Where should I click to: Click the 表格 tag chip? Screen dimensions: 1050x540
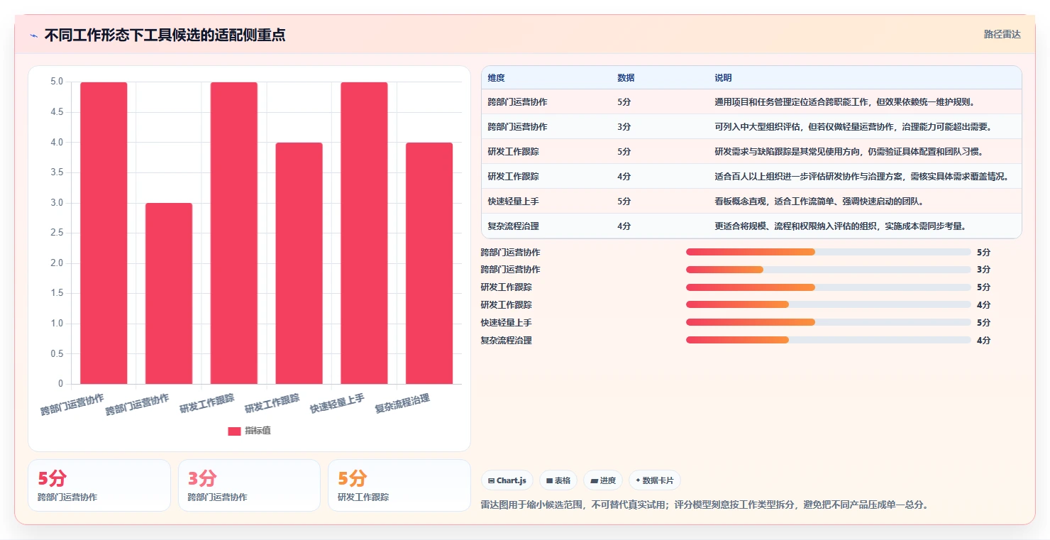tap(558, 480)
